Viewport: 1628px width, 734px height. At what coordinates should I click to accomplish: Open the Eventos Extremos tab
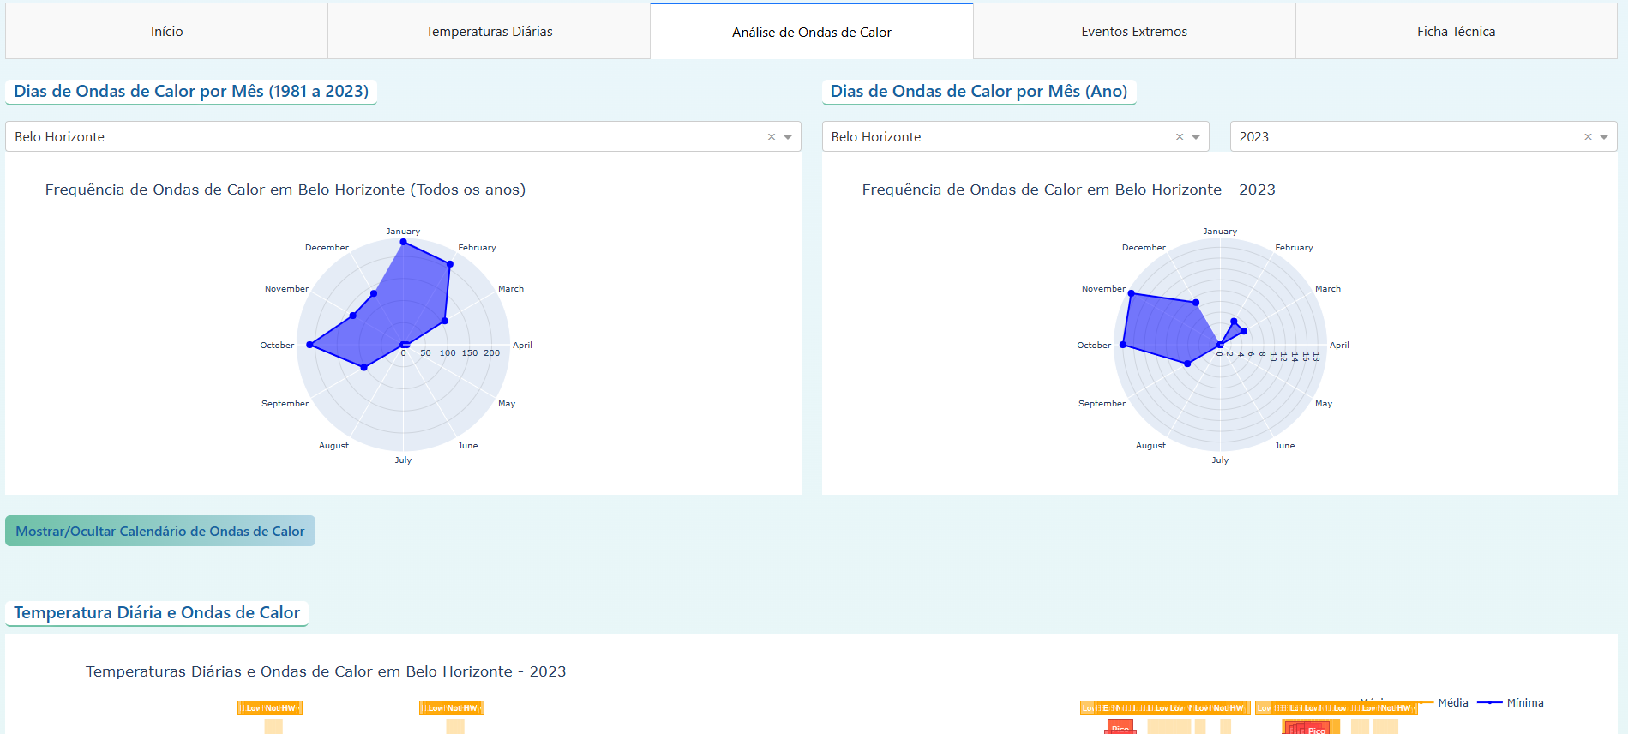point(1133,32)
